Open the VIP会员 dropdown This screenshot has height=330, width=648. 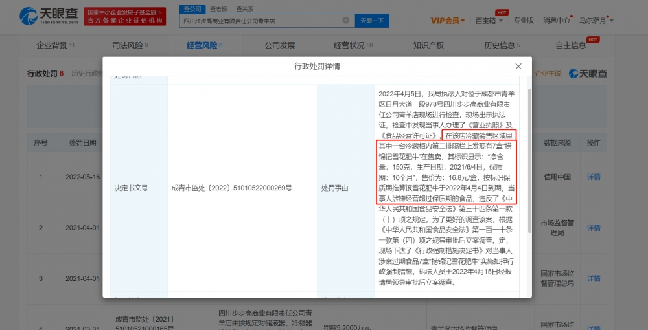[x=447, y=21]
